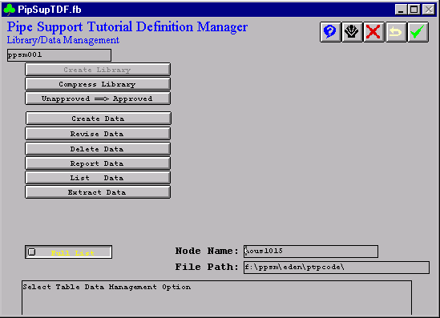The height and width of the screenshot is (318, 440).
Task: Click the Compress Library button
Action: pos(98,84)
